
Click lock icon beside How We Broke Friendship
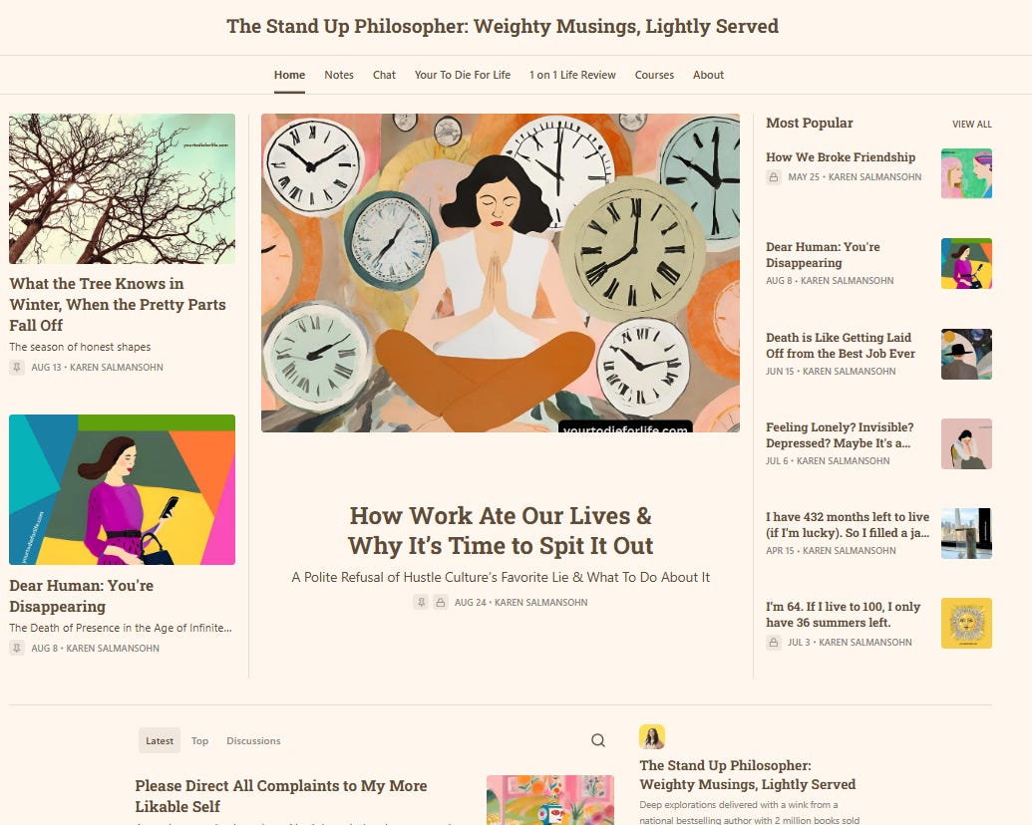click(774, 177)
